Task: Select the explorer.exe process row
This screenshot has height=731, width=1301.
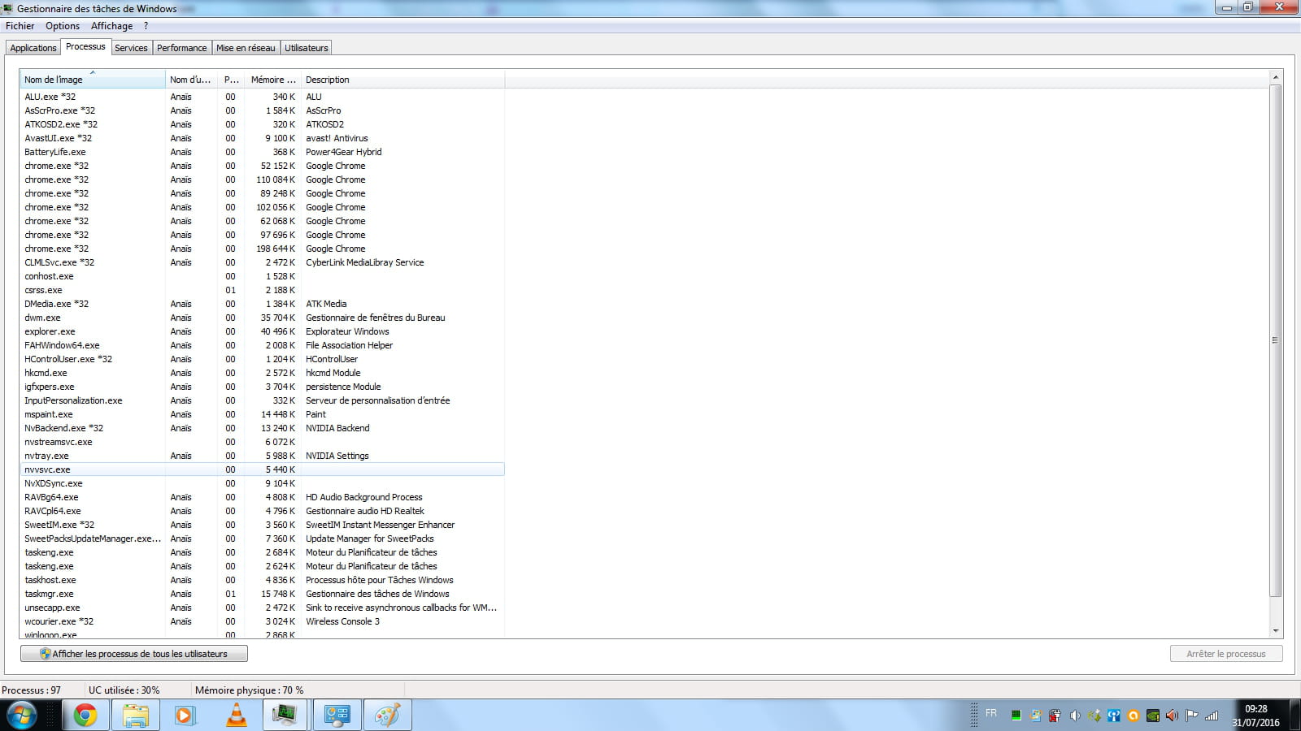Action: click(262, 331)
